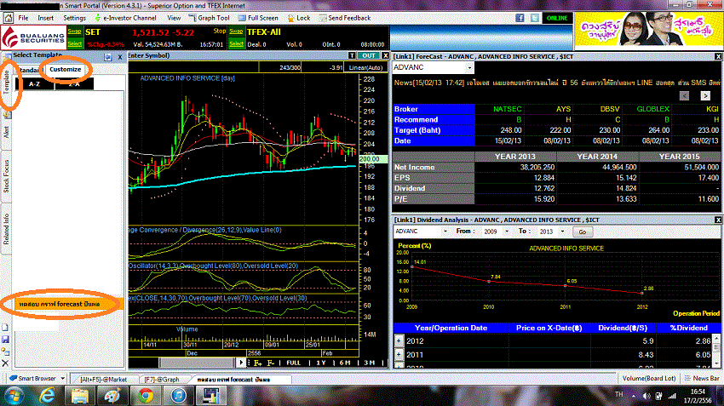Open Windows Explorer from taskbar
Viewport: 724px width, 406px height.
point(80,396)
